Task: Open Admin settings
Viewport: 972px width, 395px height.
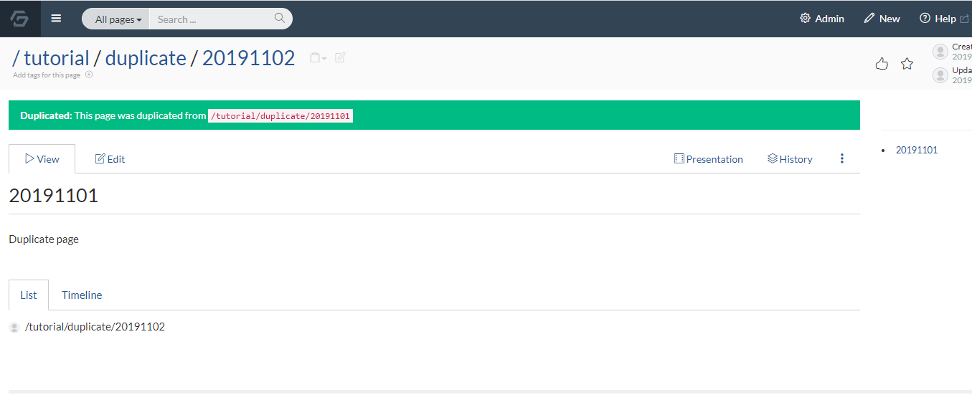Action: tap(822, 19)
